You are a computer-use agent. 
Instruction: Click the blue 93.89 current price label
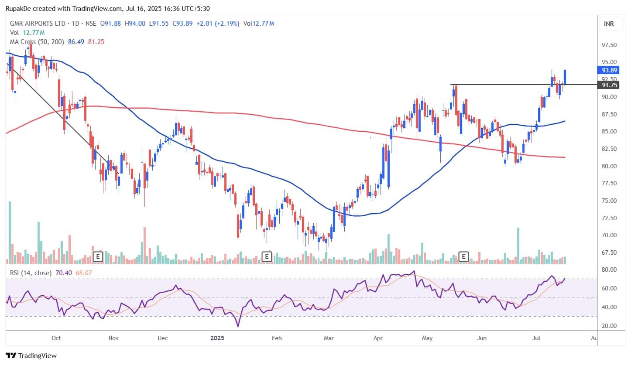pos(608,70)
